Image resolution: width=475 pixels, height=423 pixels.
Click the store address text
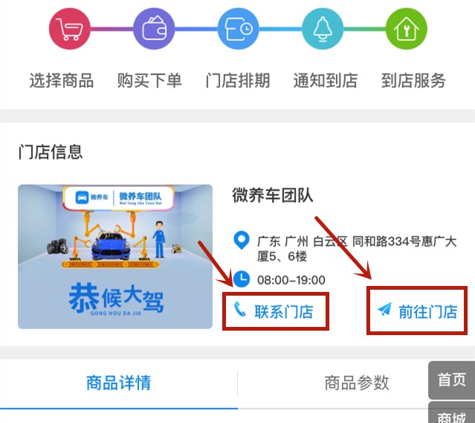pos(357,249)
